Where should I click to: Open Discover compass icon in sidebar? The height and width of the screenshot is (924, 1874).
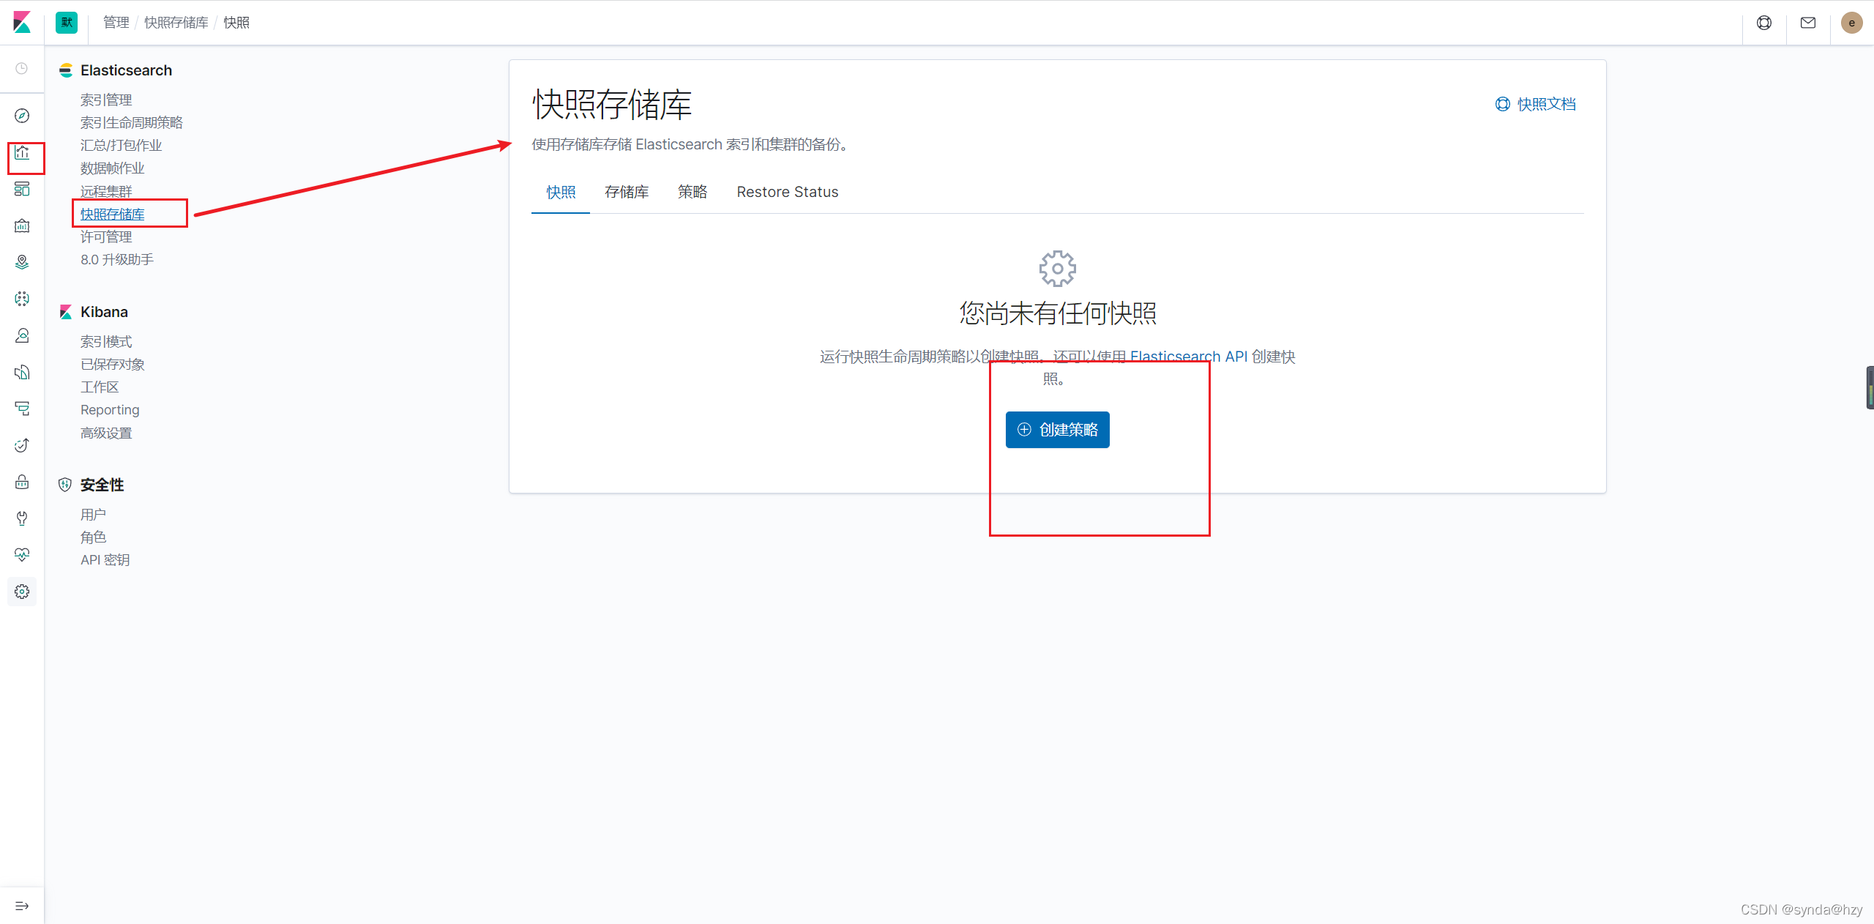point(22,116)
